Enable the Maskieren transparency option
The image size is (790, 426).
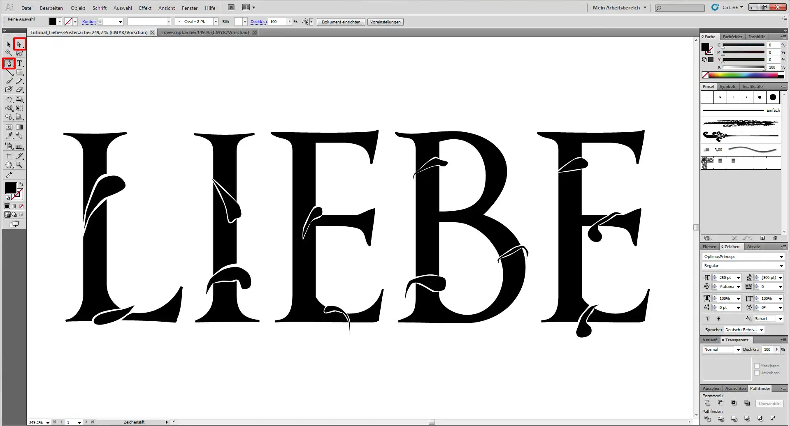(x=757, y=366)
